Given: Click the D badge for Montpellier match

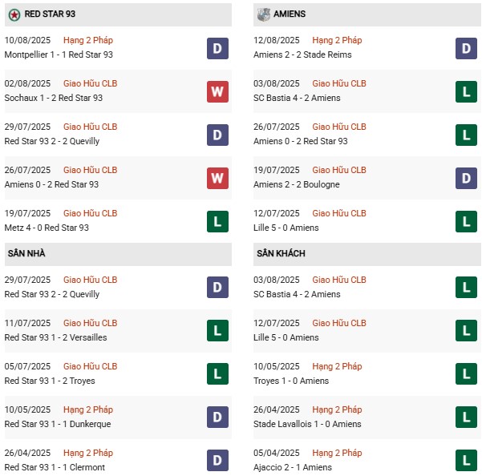Looking at the screenshot, I should tap(217, 49).
